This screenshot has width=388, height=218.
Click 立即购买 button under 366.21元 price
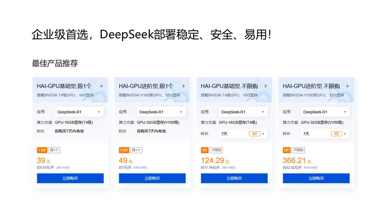pyautogui.click(x=316, y=178)
